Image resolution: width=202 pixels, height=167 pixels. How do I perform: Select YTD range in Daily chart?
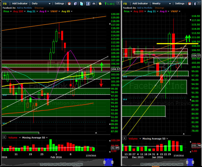[50, 164]
